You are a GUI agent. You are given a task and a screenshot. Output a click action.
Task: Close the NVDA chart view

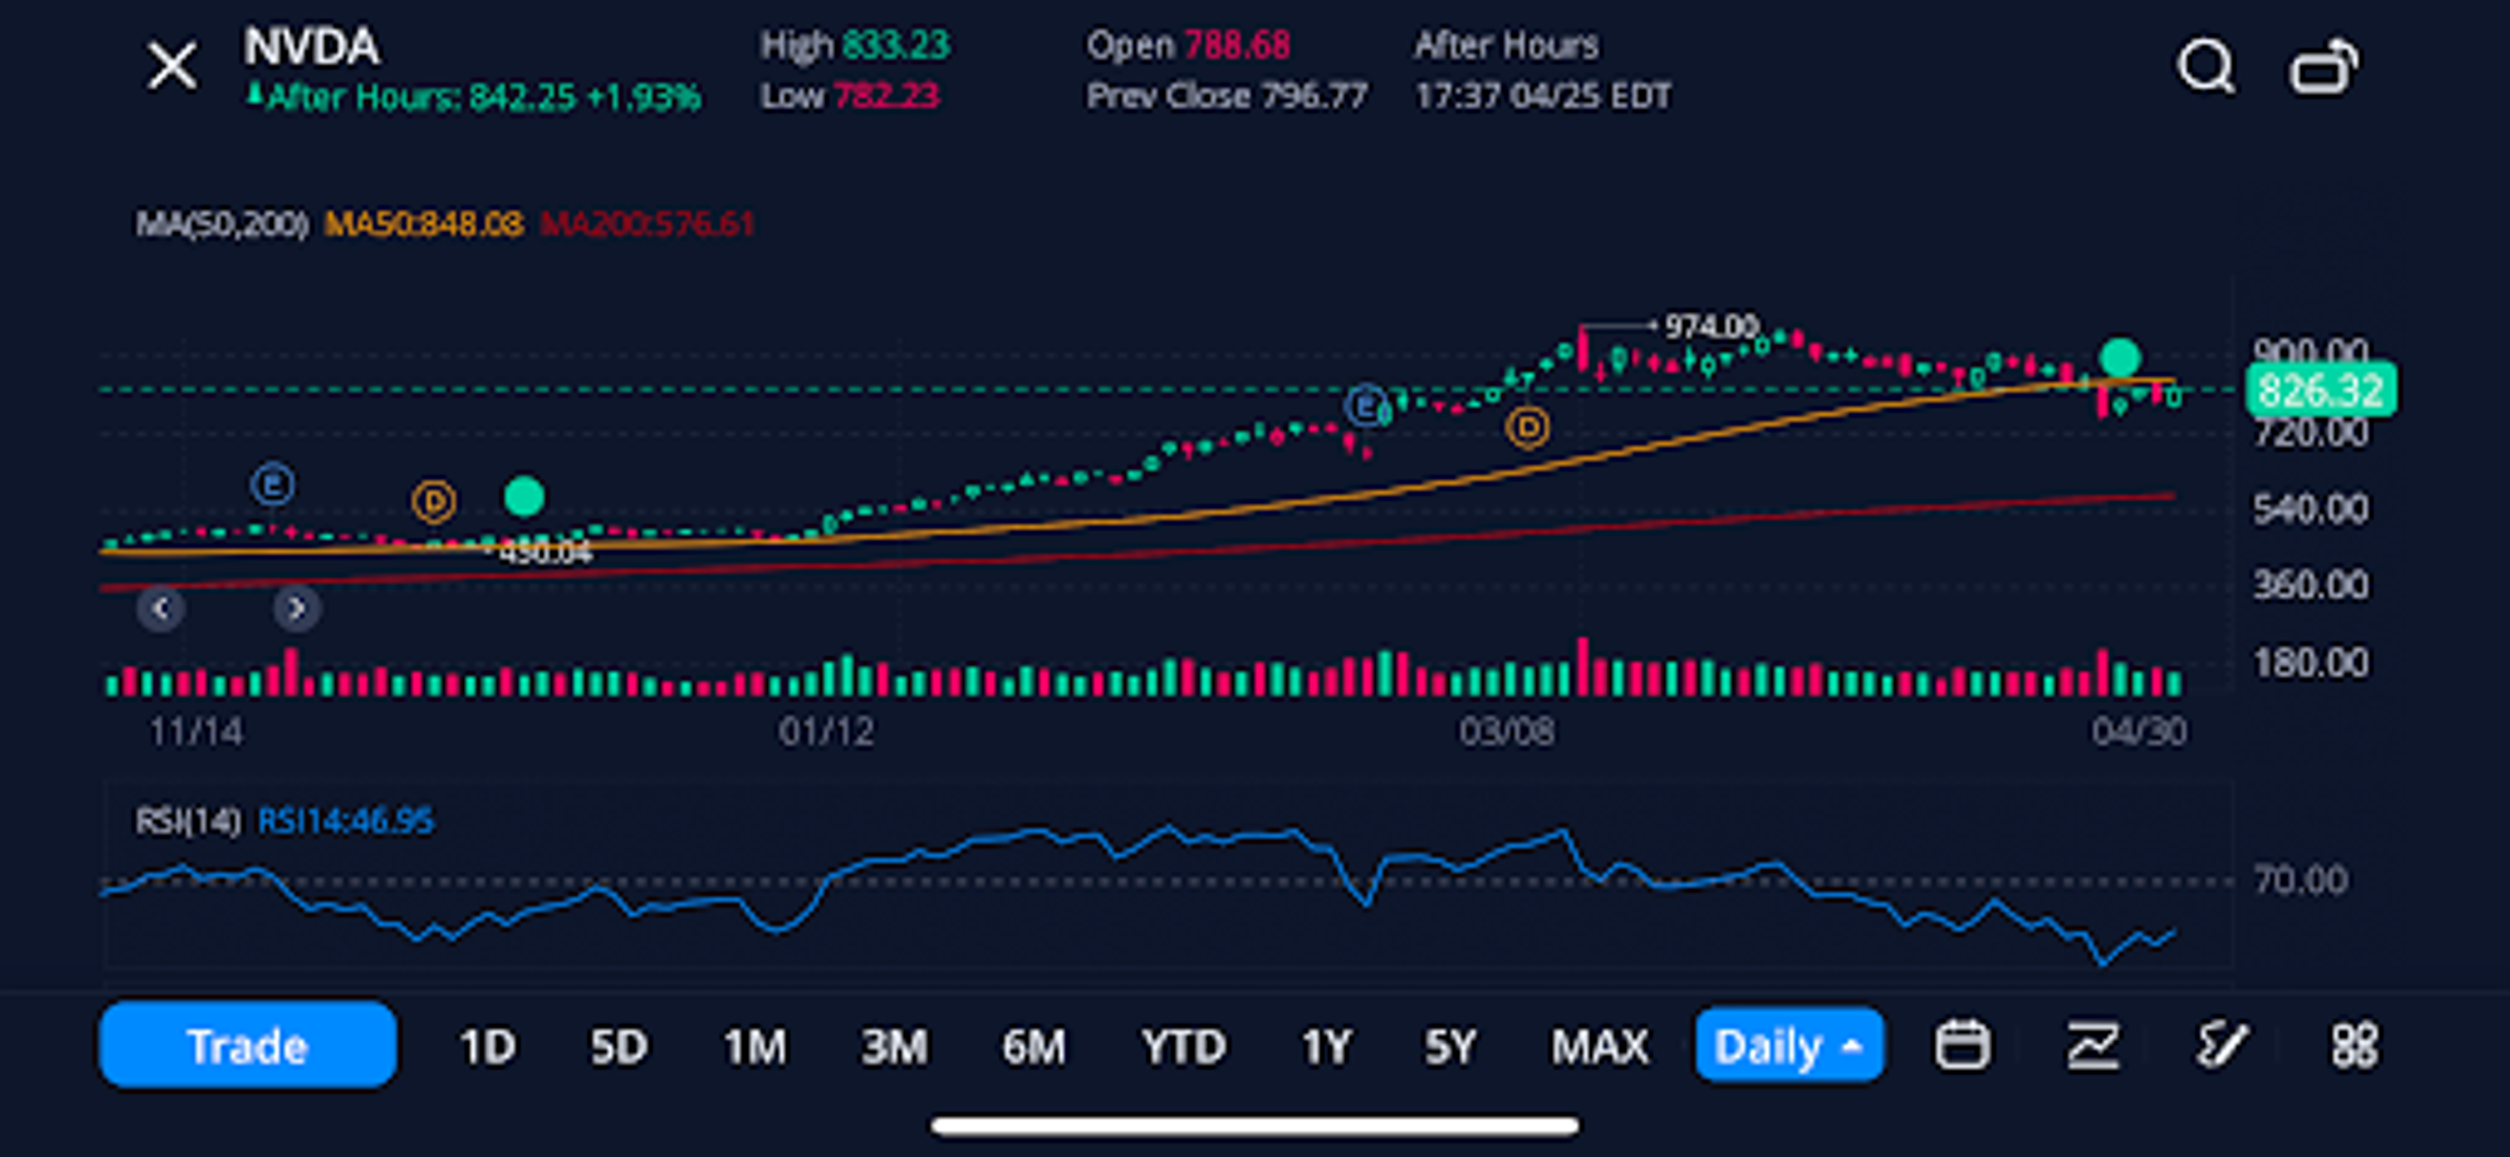click(x=173, y=66)
